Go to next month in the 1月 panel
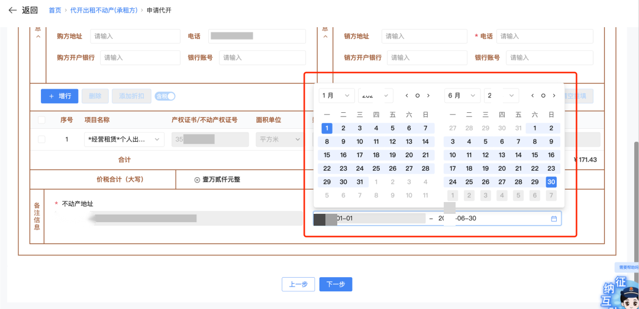Viewport: 639px width, 309px height. tap(428, 96)
